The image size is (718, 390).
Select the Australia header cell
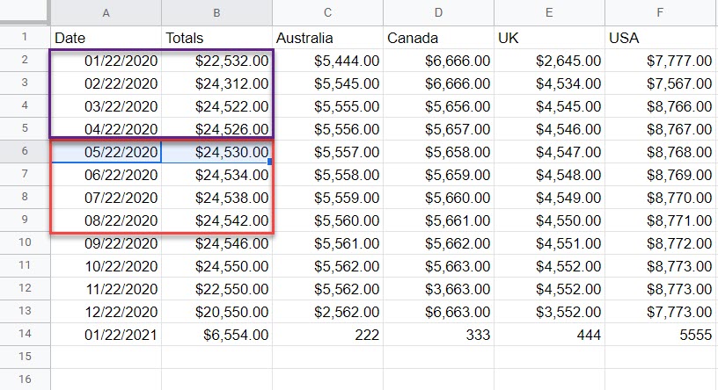click(x=327, y=38)
